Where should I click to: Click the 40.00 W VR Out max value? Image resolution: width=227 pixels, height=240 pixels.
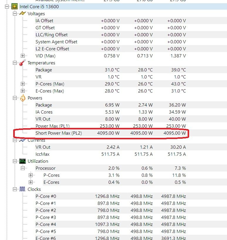click(x=177, y=119)
